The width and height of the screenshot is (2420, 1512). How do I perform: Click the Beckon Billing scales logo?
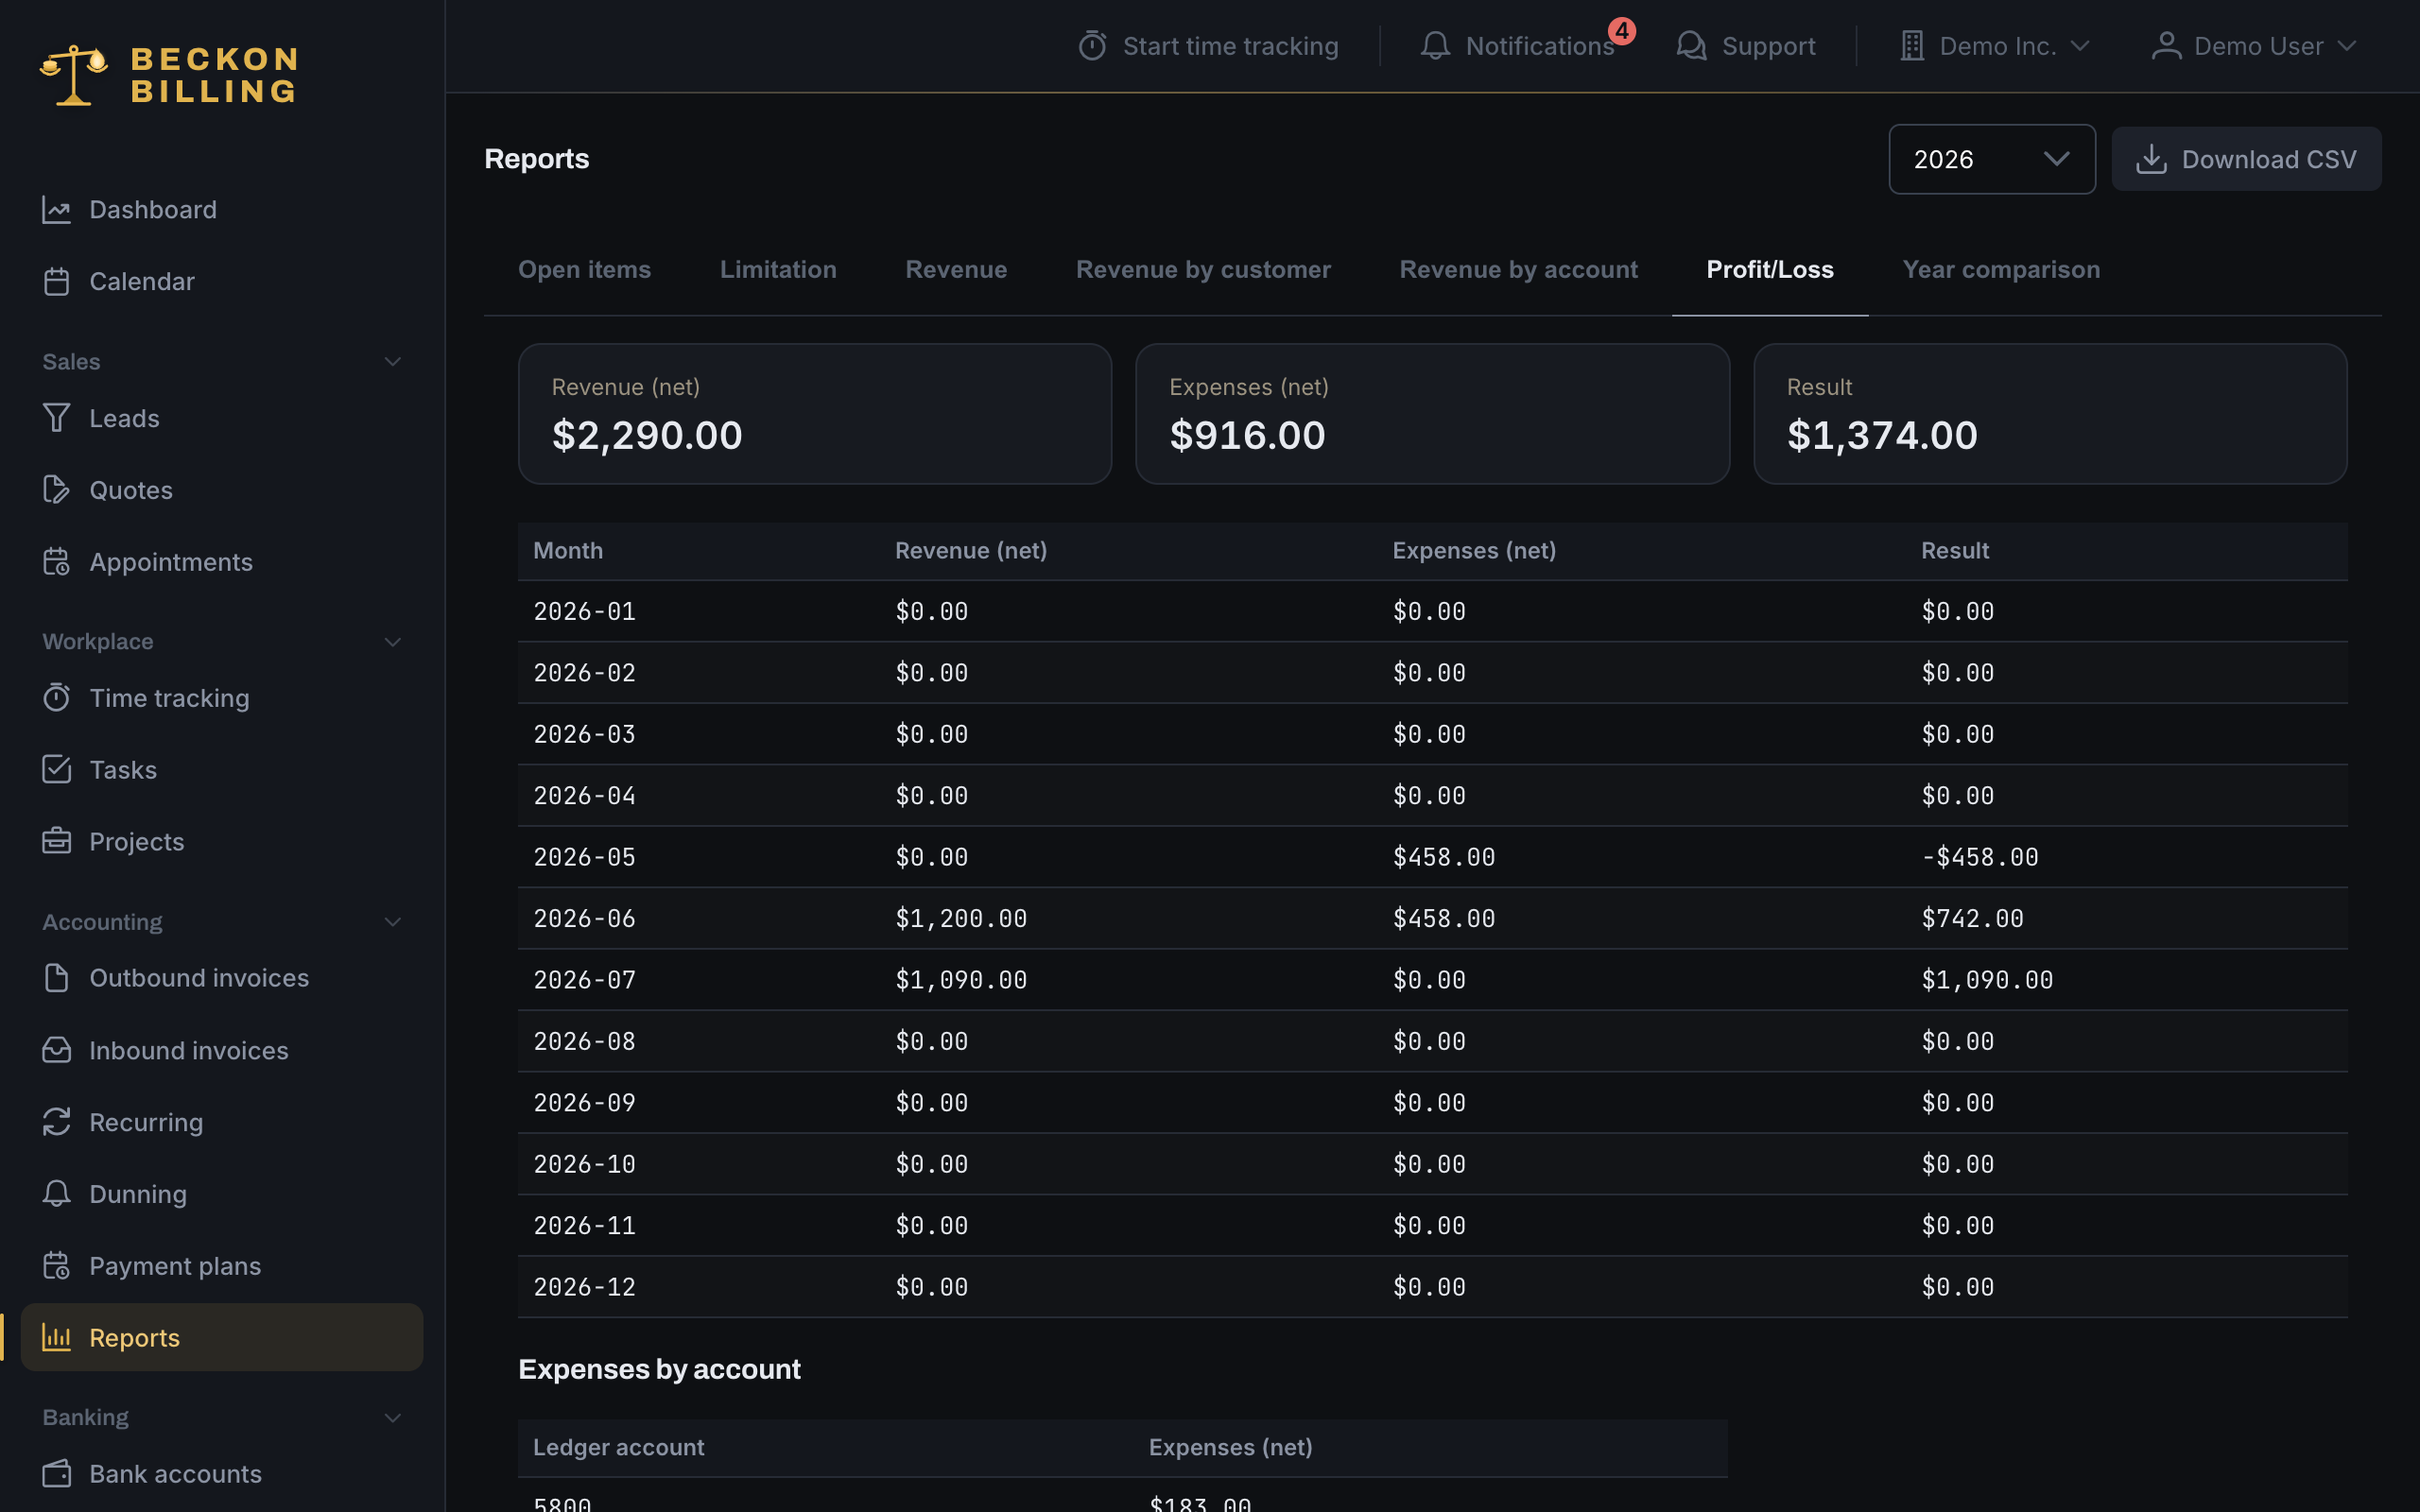(x=73, y=75)
